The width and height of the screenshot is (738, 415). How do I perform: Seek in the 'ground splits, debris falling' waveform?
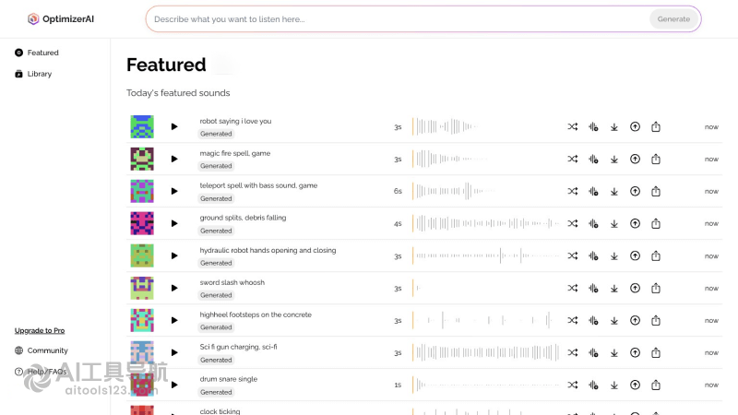click(486, 223)
